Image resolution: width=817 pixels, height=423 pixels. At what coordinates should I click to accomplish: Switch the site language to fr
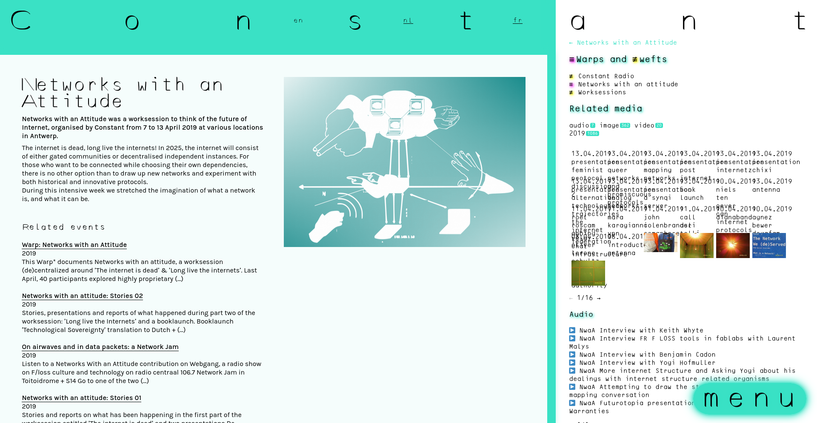517,20
